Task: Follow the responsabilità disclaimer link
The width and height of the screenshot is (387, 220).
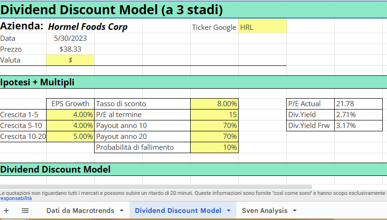Action: [16, 198]
